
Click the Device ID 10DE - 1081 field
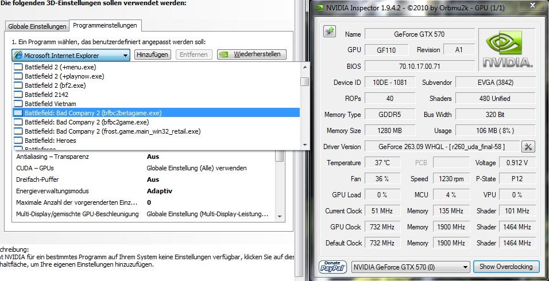pyautogui.click(x=390, y=83)
